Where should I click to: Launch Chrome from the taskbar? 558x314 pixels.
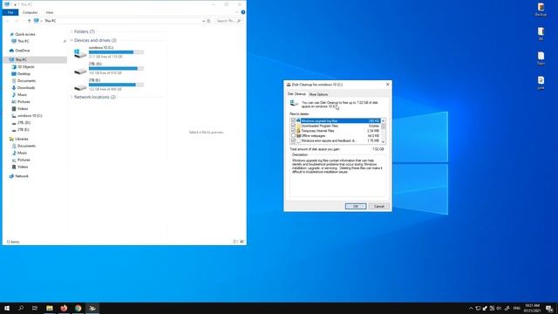(78, 308)
